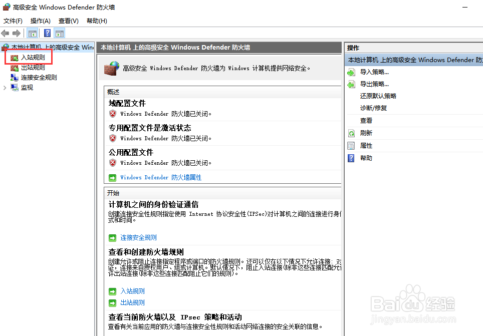
Task: Click the 出站规则 brick wall icon in tree
Action: tap(15, 68)
